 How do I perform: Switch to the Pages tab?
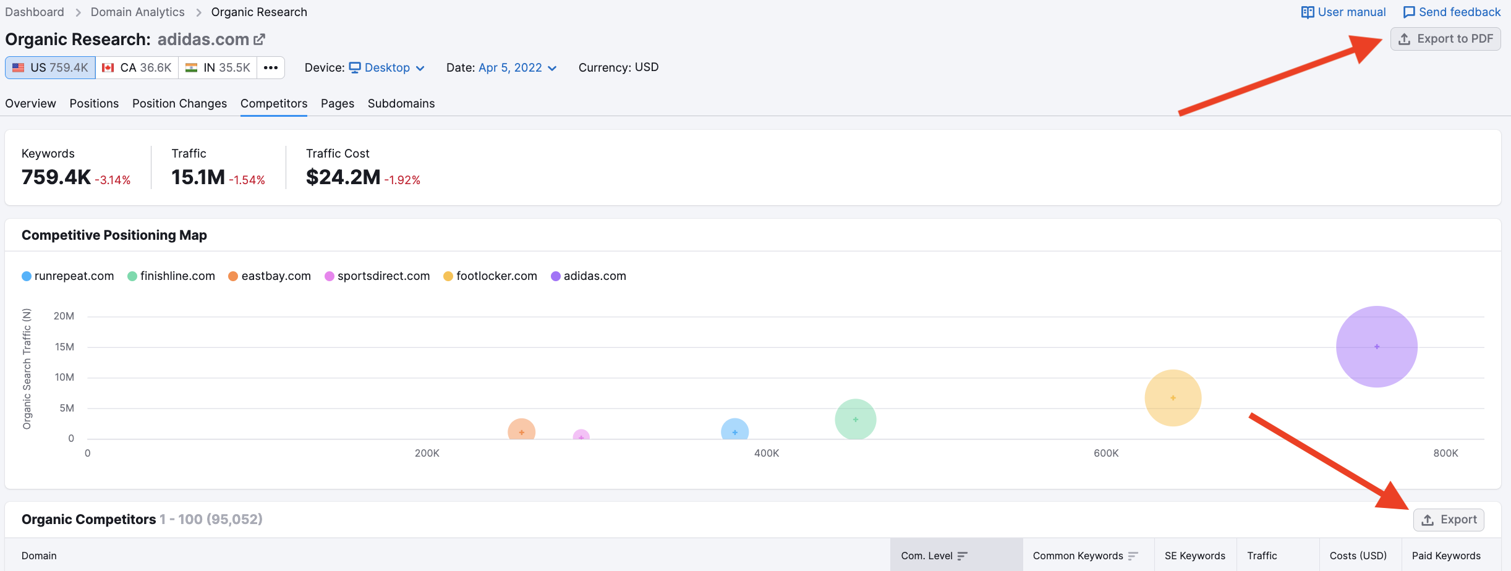pos(338,103)
